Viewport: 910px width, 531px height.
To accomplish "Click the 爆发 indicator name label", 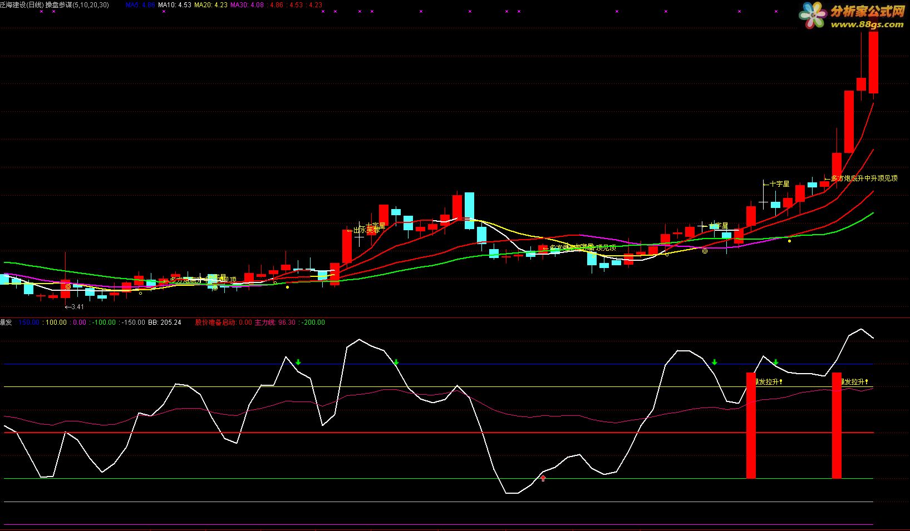I will click(x=6, y=322).
